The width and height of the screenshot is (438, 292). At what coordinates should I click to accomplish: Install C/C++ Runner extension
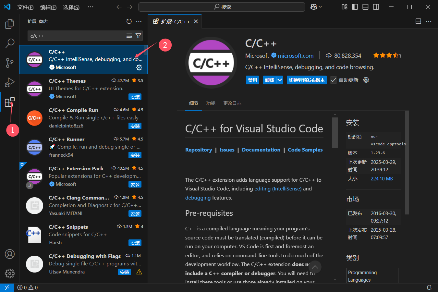[x=135, y=155]
